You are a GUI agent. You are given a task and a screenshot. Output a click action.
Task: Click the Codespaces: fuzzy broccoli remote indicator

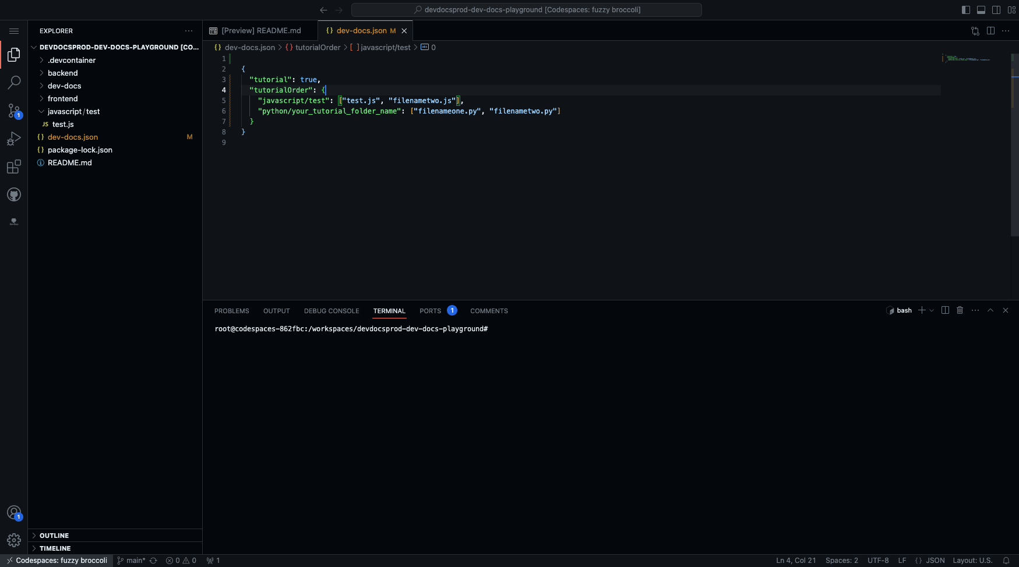[x=57, y=561]
